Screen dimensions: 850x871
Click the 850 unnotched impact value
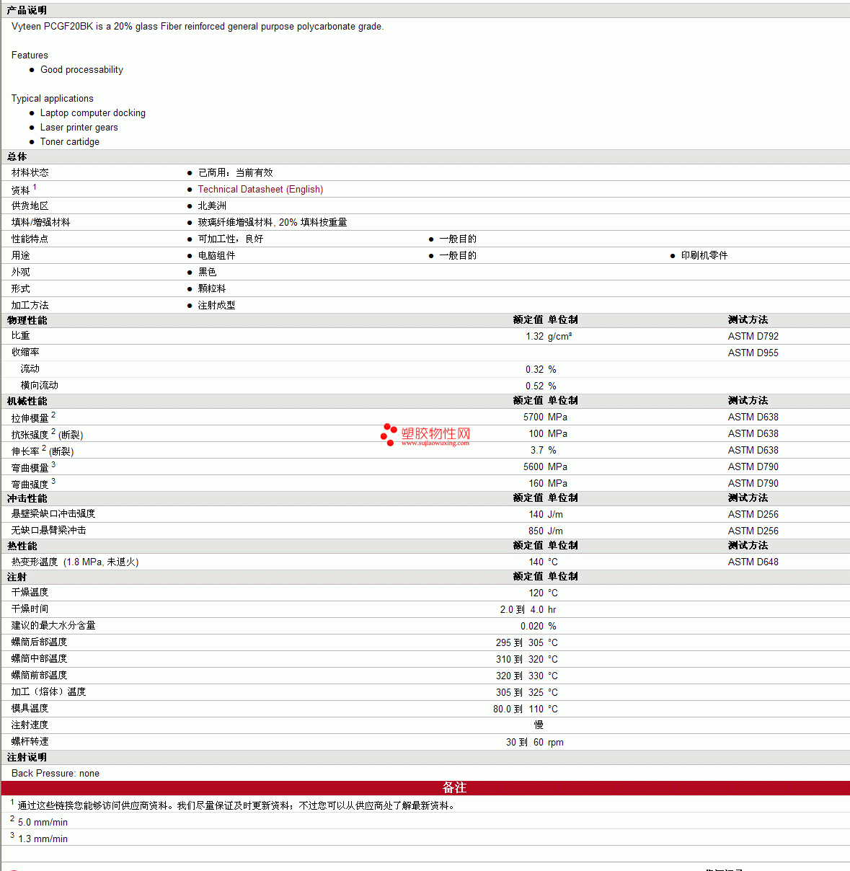(x=536, y=531)
